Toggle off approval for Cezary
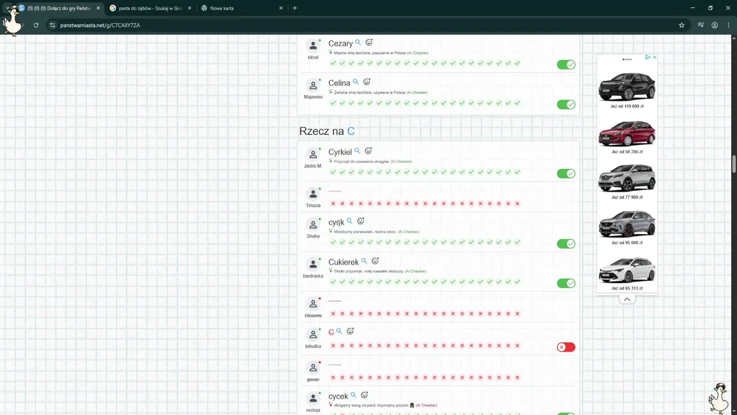 click(x=566, y=65)
